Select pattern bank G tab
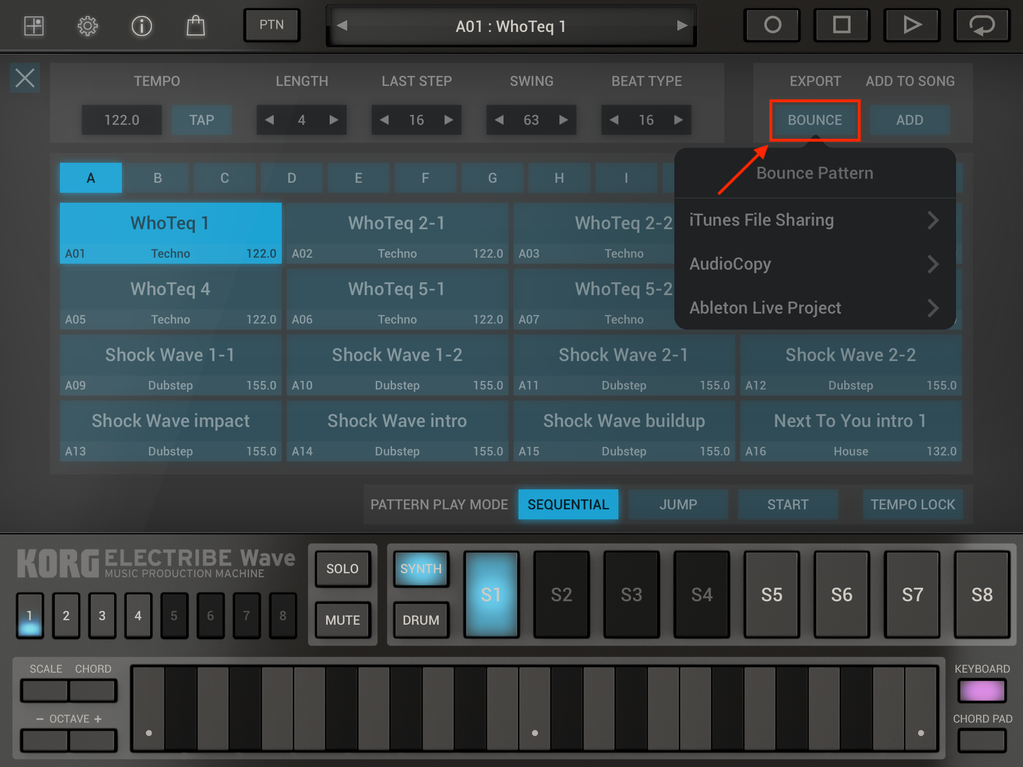This screenshot has width=1023, height=767. (x=493, y=178)
